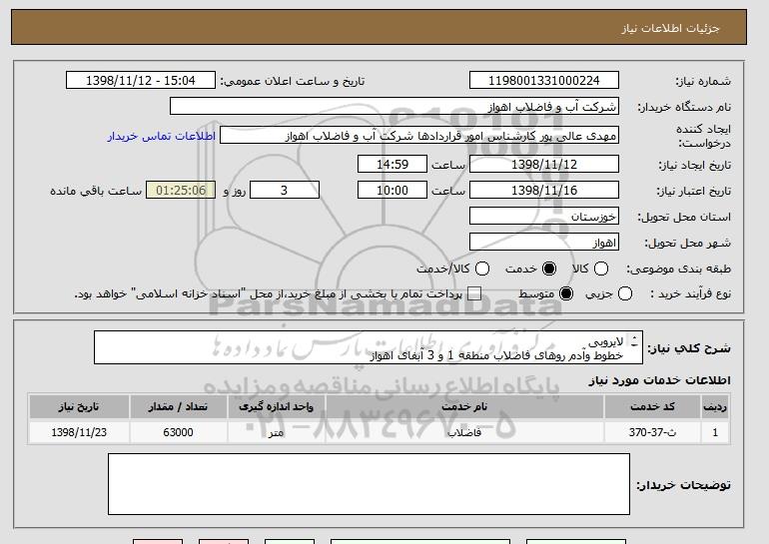Click the تعداد / مقدار column header

click(178, 407)
